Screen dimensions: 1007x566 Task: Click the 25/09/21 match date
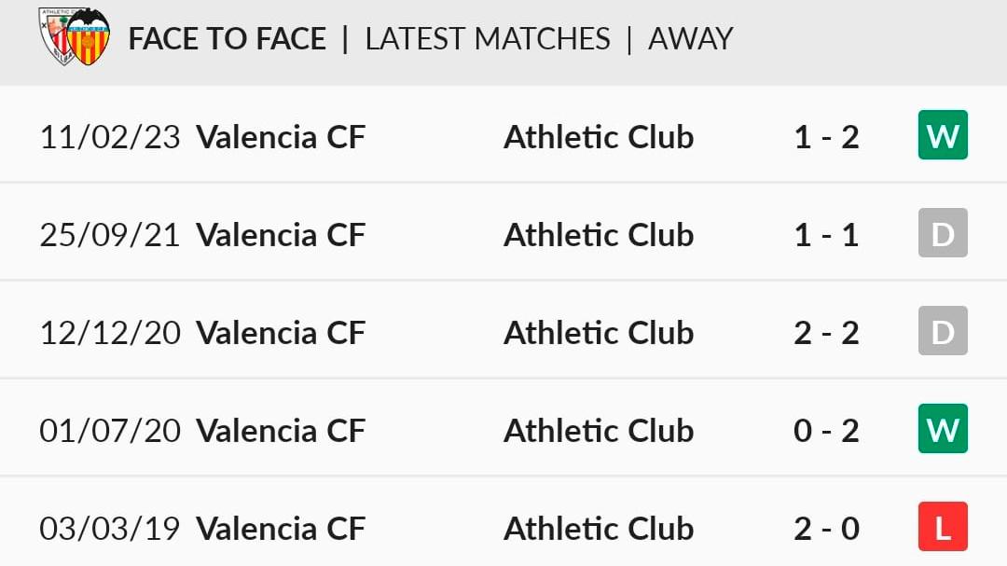110,235
